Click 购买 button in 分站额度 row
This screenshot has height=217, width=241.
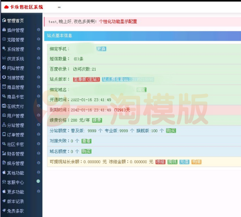pyautogui.click(x=171, y=131)
